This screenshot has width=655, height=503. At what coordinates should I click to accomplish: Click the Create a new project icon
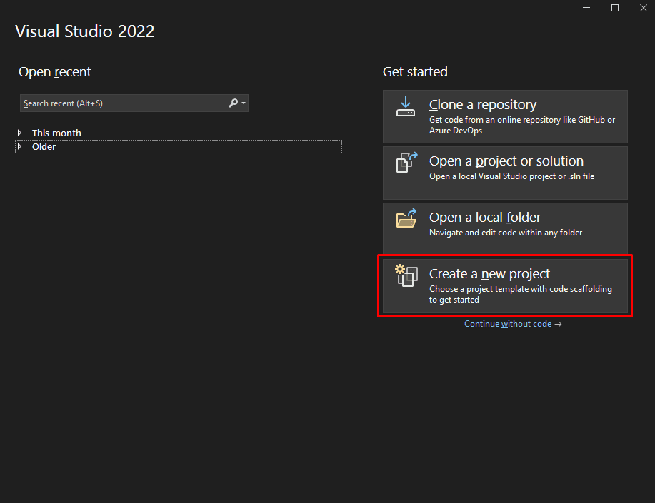pos(406,275)
